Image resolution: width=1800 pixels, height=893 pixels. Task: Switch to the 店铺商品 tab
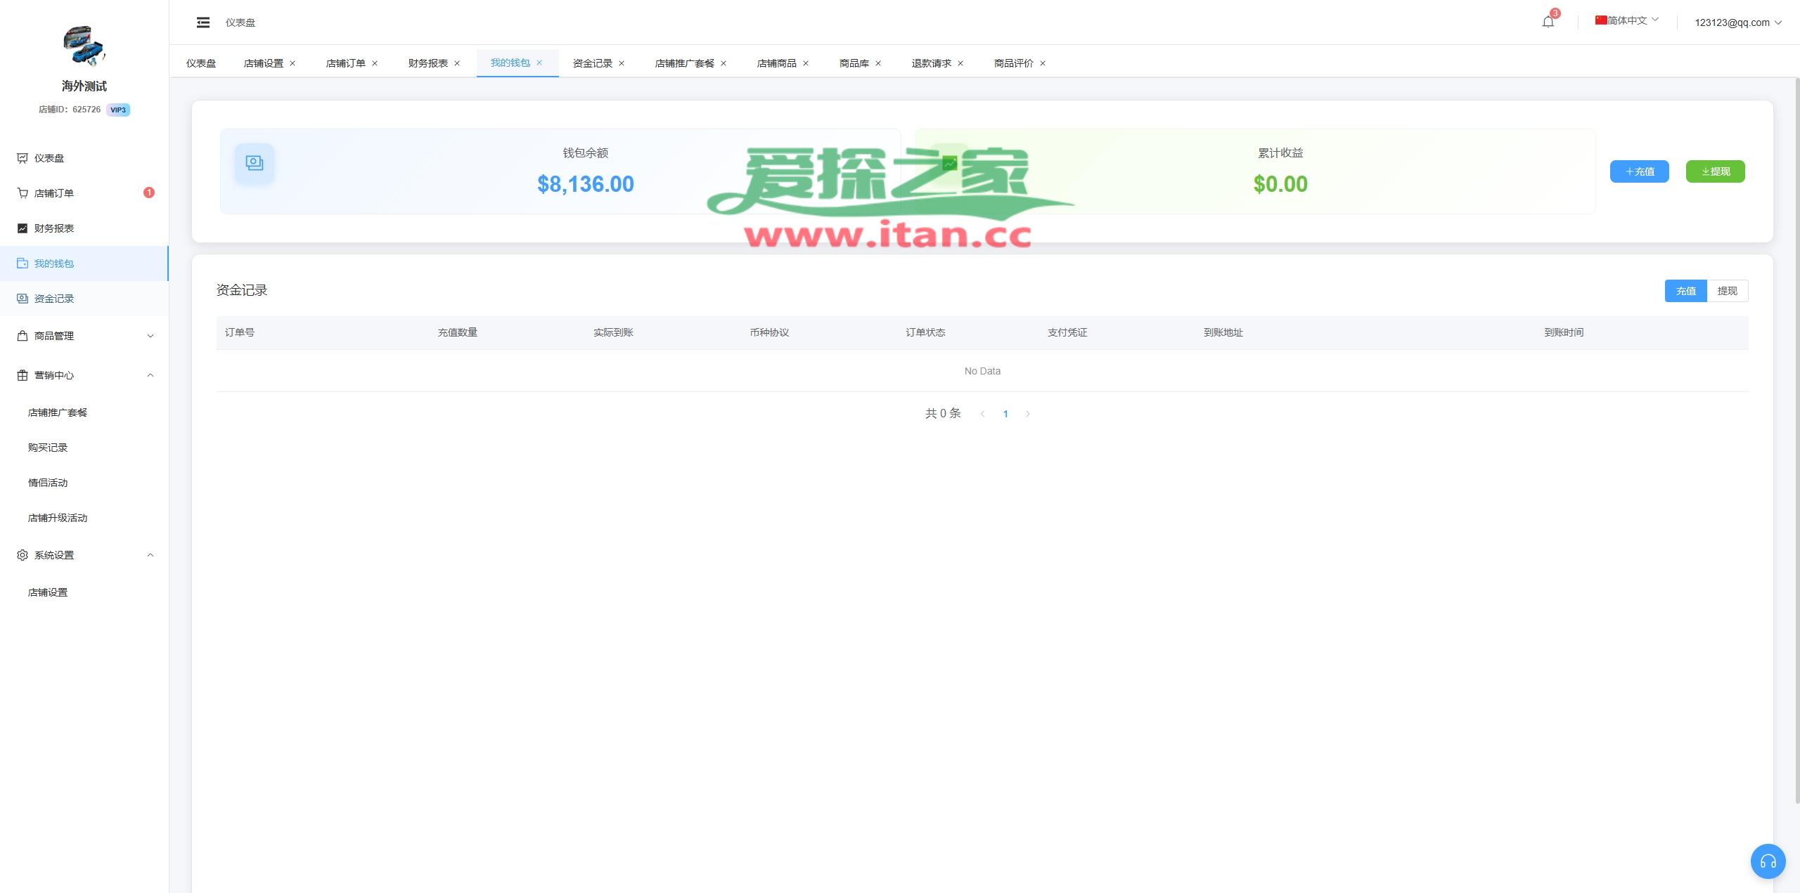pyautogui.click(x=777, y=63)
